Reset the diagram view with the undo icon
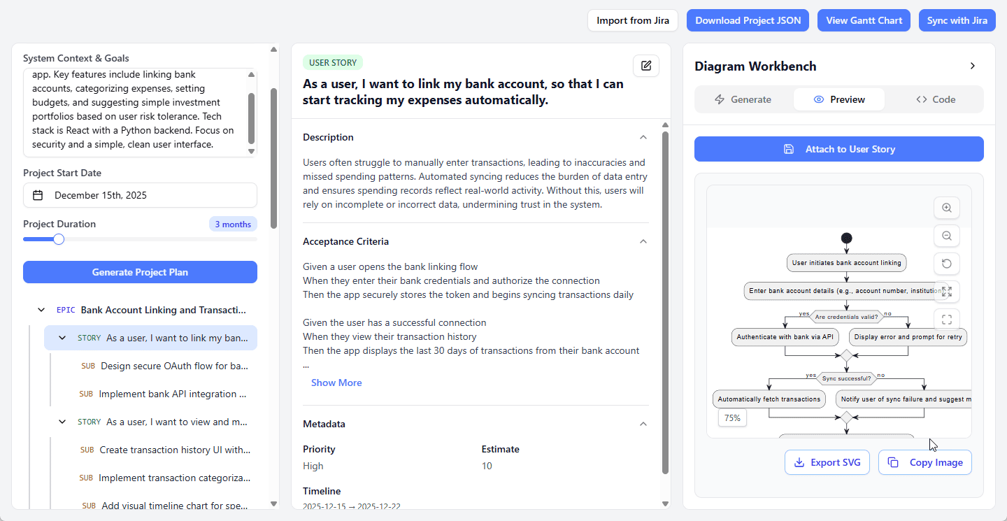The image size is (1007, 521). pos(946,264)
